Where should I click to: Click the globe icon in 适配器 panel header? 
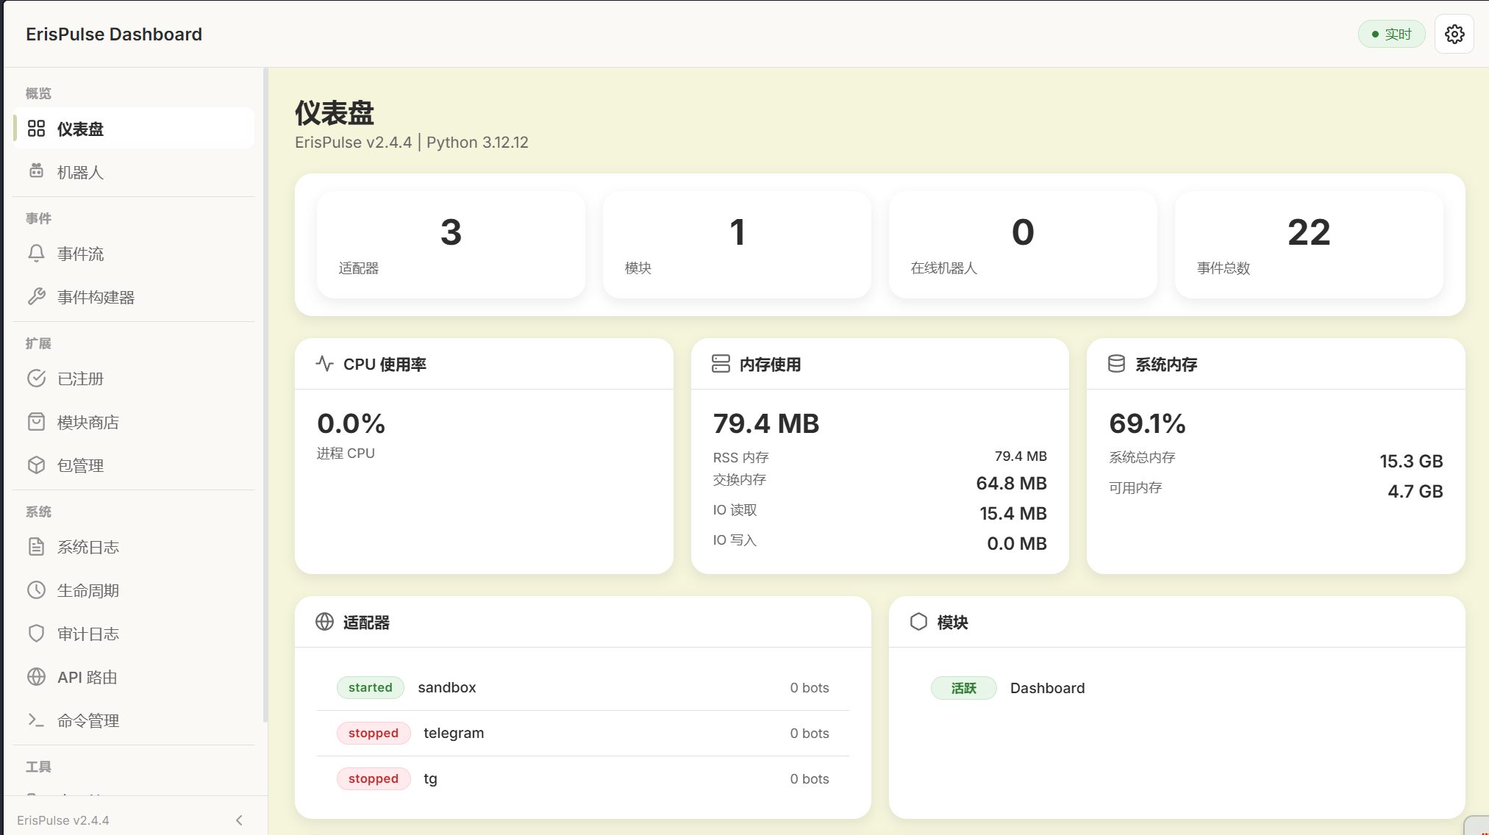pyautogui.click(x=325, y=622)
